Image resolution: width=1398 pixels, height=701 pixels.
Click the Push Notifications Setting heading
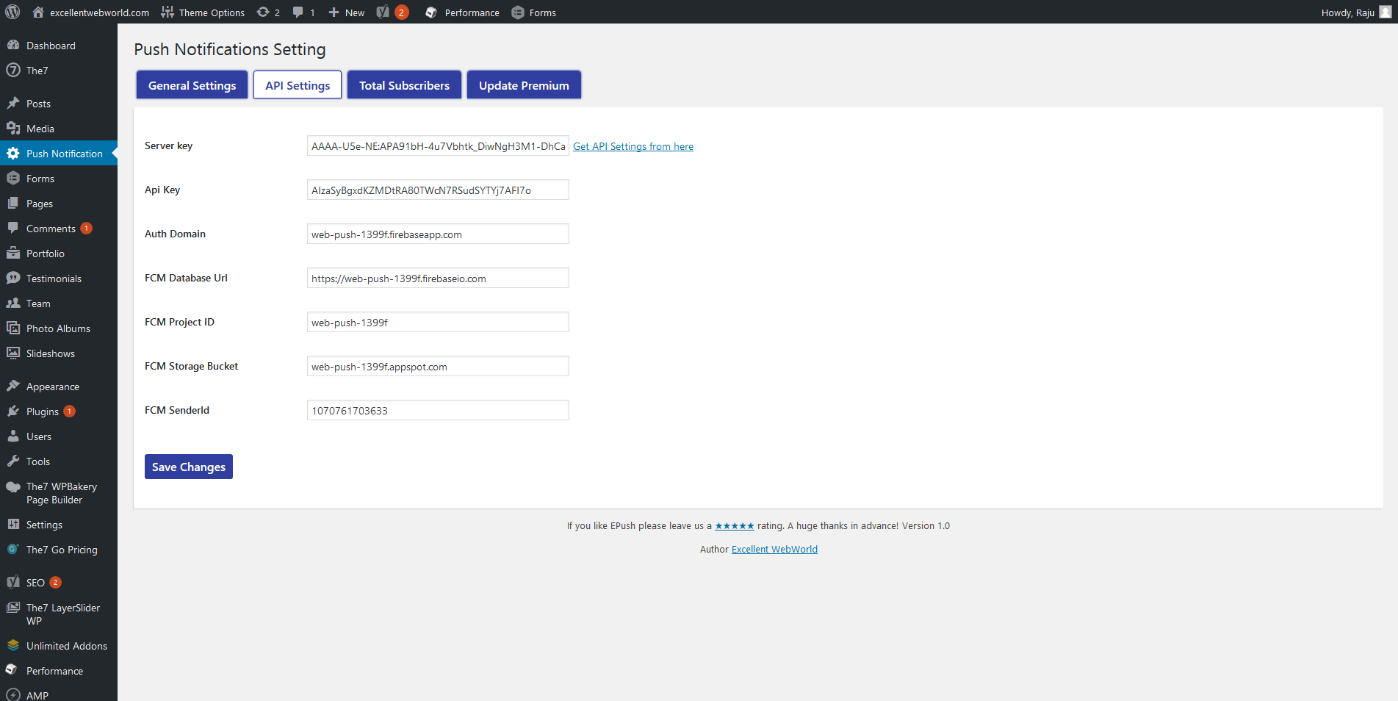230,49
